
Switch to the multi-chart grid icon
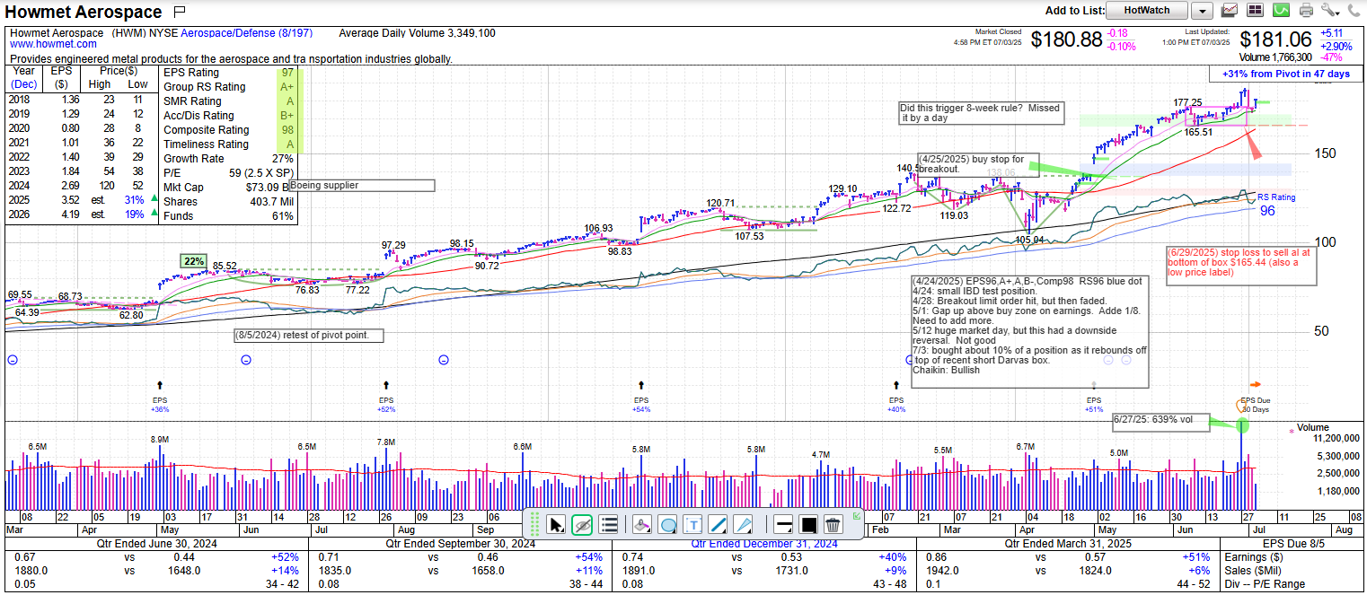1255,11
